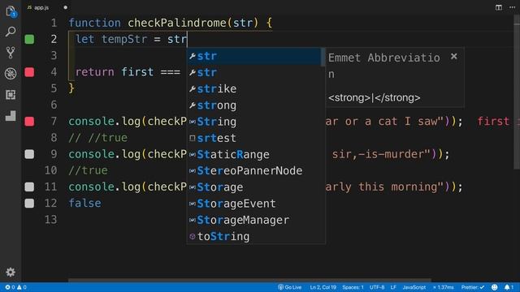Click the split editor icon

pos(498,7)
